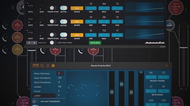190x106 pixels.
Task: Open the orange fader node labeled B
Action: 17,37
